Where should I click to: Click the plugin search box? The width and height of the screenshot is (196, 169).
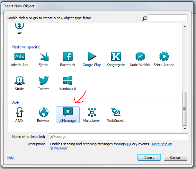[168, 18]
